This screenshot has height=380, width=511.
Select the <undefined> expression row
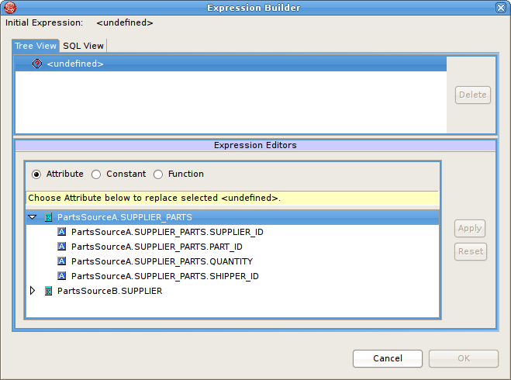tap(75, 64)
